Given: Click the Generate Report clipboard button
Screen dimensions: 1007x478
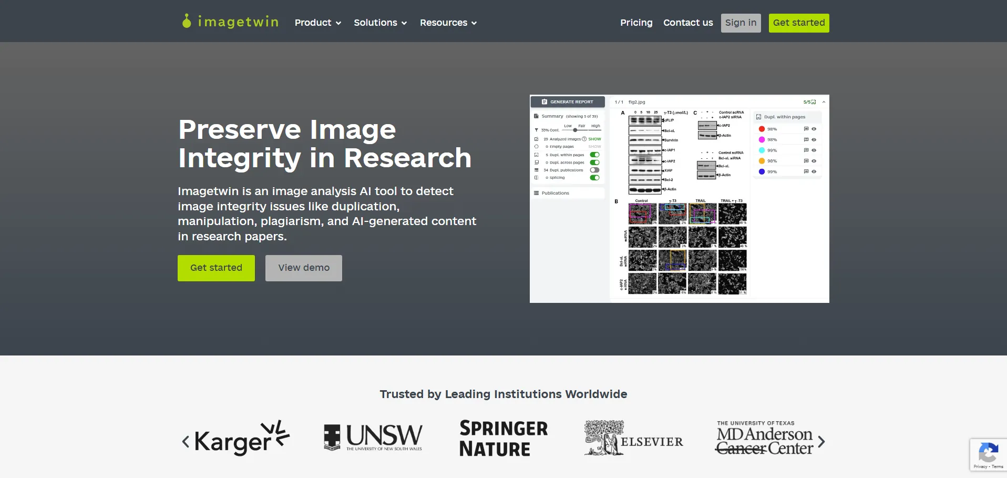Looking at the screenshot, I should tap(568, 101).
